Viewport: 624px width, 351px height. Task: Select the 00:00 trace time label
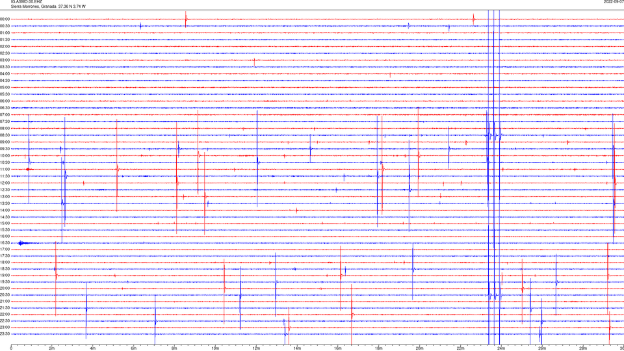pyautogui.click(x=5, y=19)
